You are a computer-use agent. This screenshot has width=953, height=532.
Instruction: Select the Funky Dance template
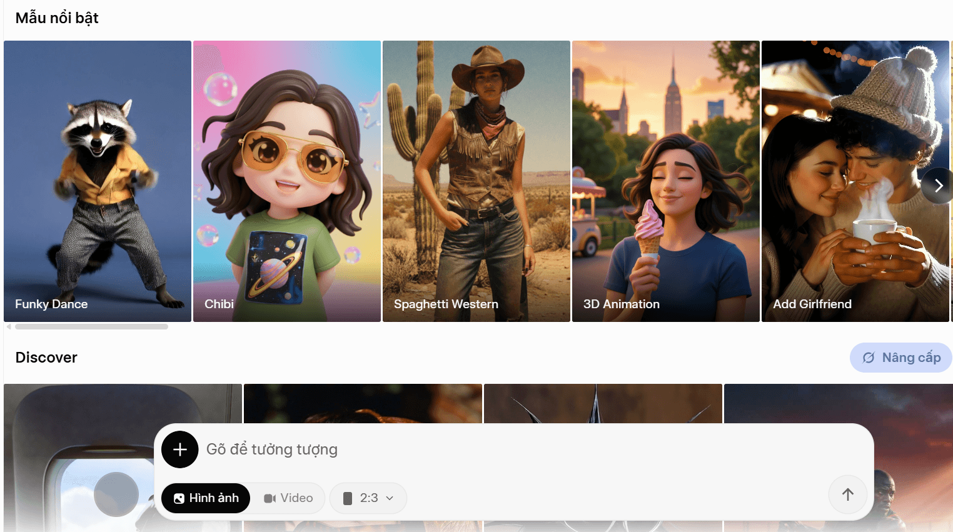click(98, 181)
